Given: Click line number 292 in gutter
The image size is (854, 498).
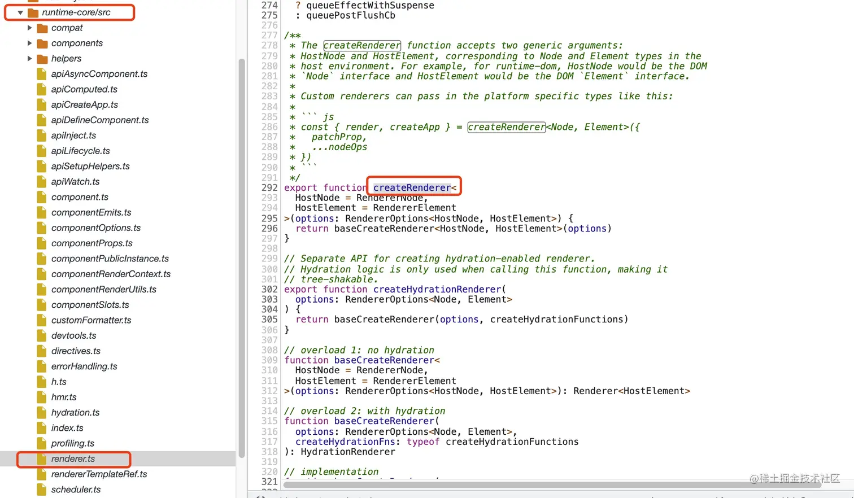Looking at the screenshot, I should 269,187.
